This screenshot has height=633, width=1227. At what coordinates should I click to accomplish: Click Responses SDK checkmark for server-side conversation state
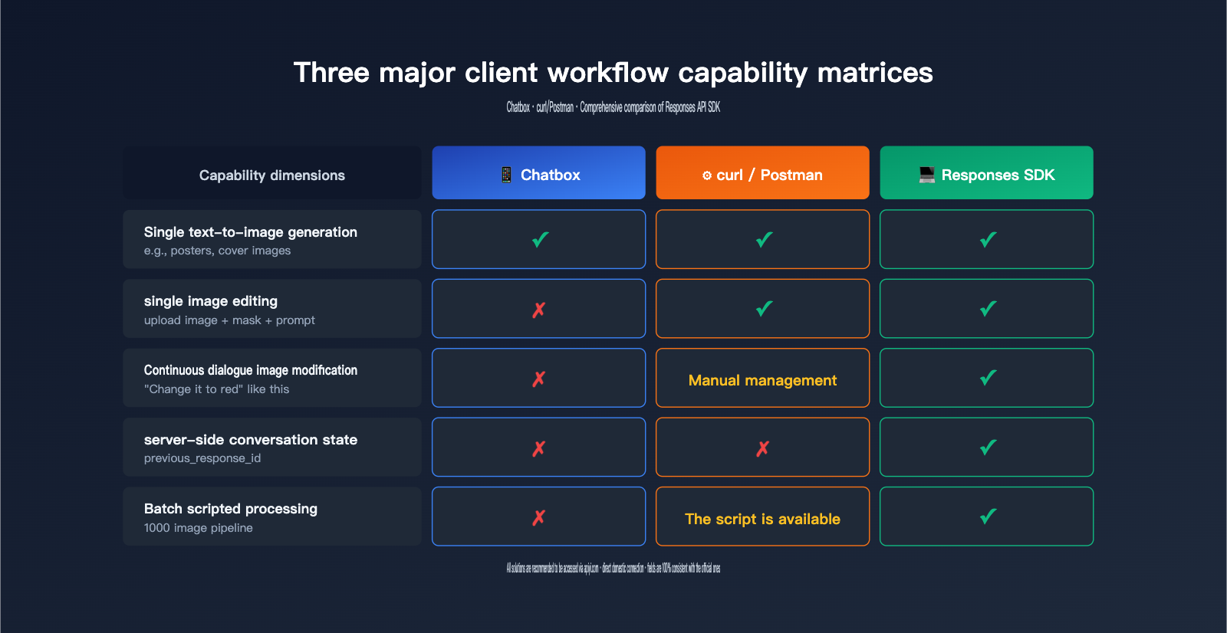(988, 448)
